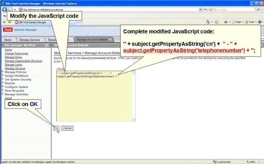Open the Manage Roles link
This screenshot has width=264, height=164.
tap(13, 57)
